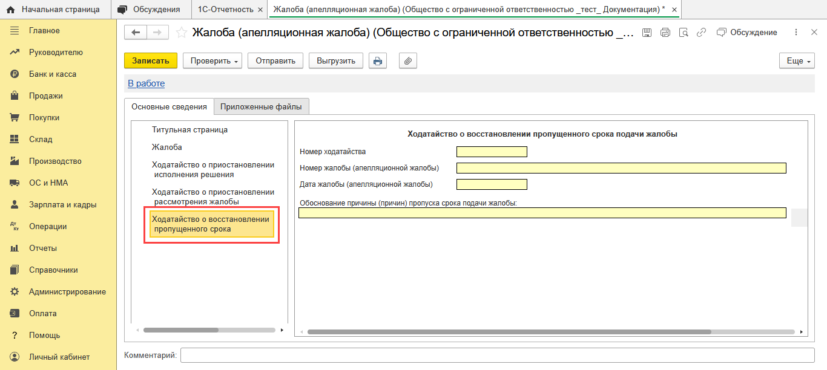Select Титульная страница in the section list
Viewport: 827px width, 370px height.
point(189,129)
